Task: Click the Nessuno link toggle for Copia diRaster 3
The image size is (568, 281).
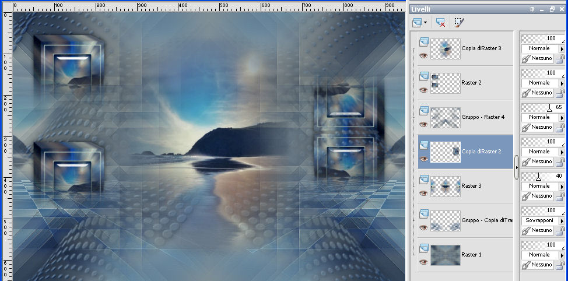Action: tap(538, 58)
